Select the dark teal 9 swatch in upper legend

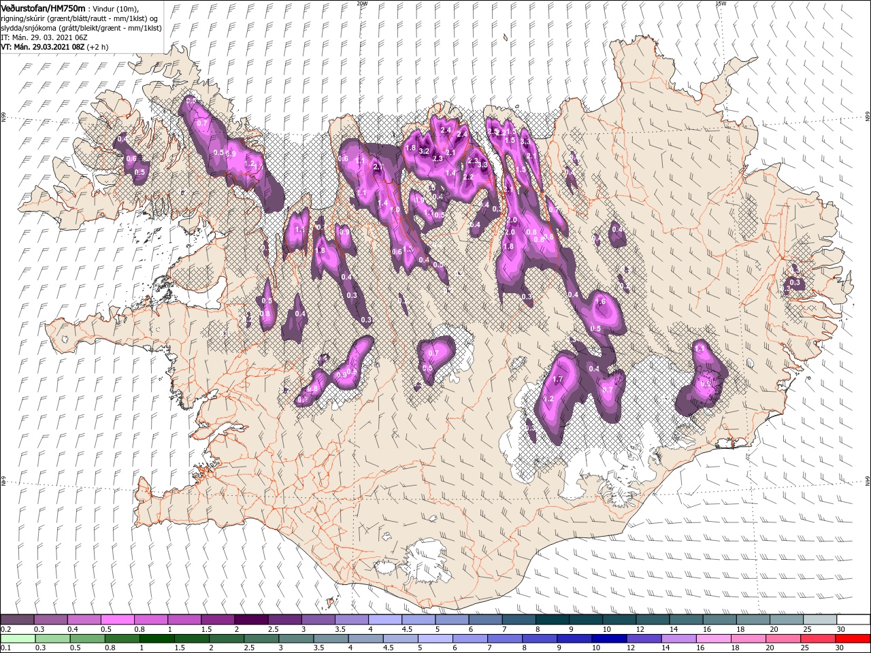(x=585, y=620)
